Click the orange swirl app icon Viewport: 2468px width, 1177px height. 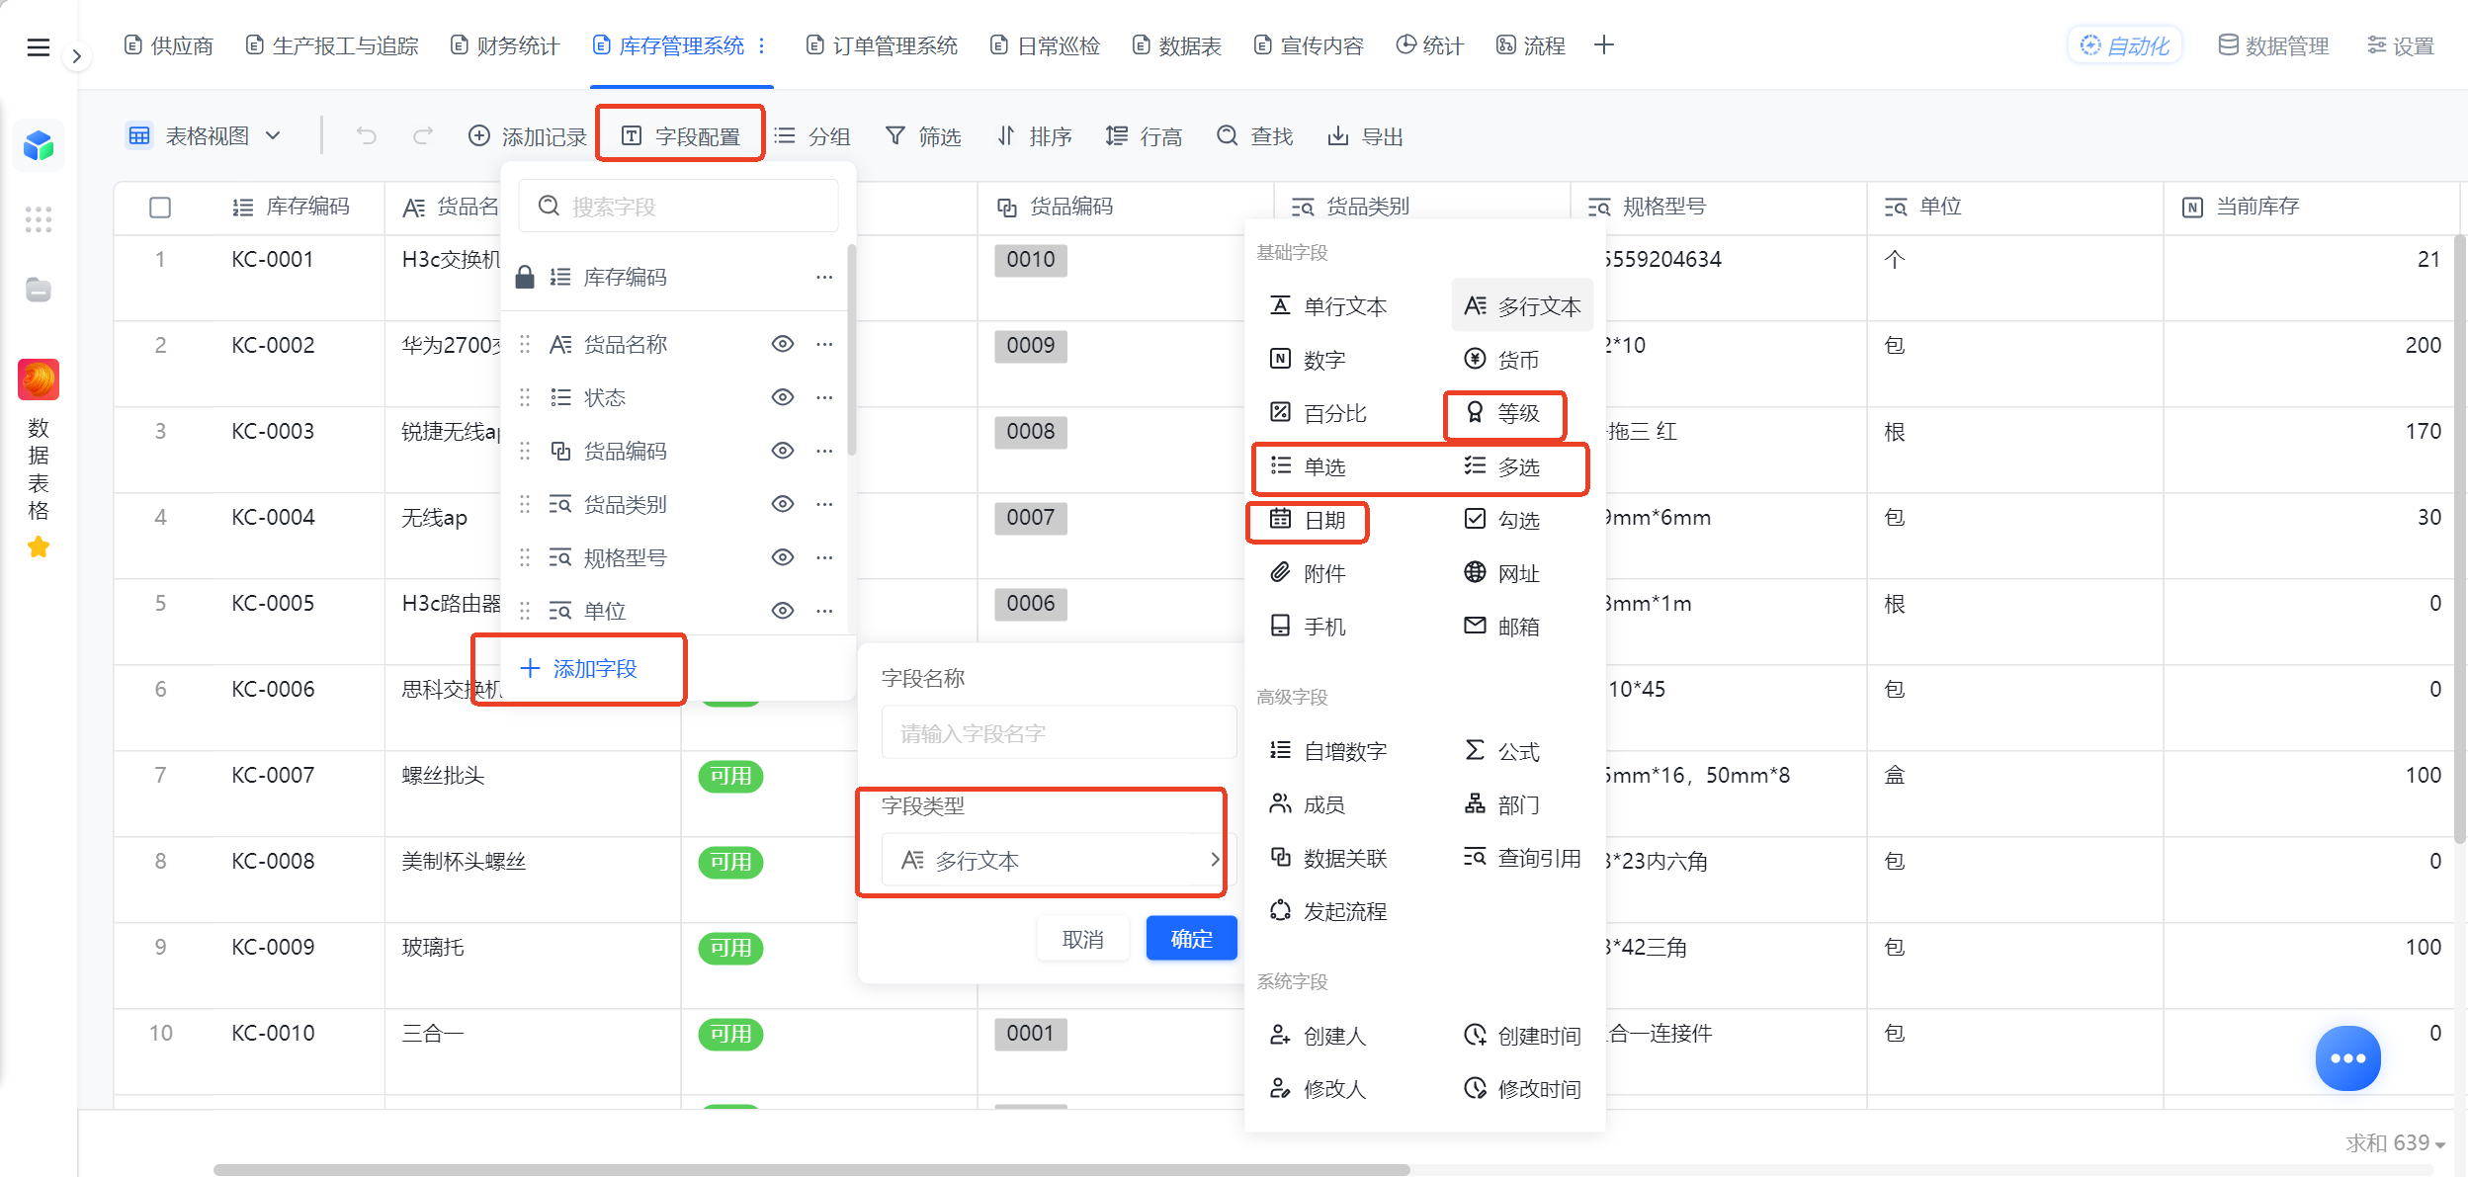point(39,379)
